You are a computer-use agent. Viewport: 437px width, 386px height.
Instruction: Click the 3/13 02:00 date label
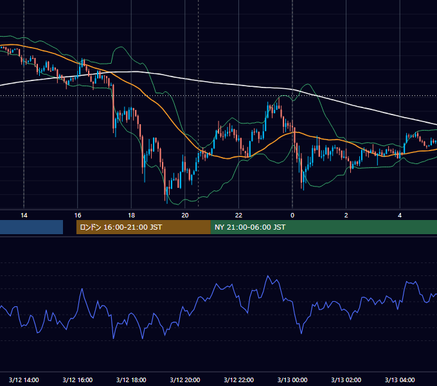[346, 380]
